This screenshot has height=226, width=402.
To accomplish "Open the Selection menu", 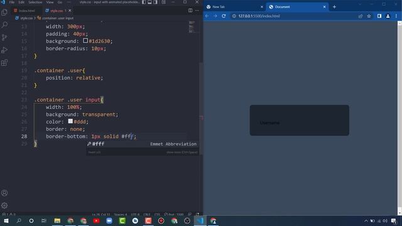I will [35, 3].
